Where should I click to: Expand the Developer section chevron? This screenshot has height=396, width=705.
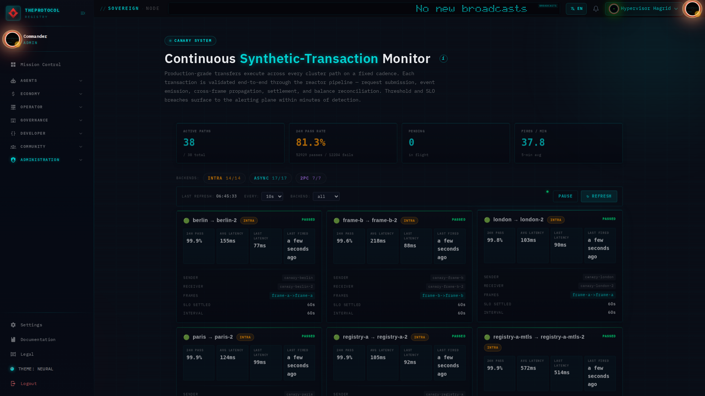coord(81,133)
